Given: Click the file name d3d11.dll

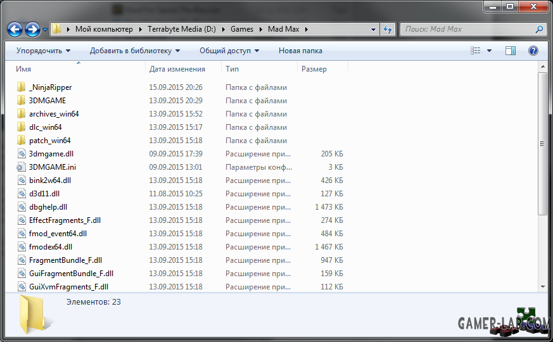Looking at the screenshot, I should (x=44, y=194).
